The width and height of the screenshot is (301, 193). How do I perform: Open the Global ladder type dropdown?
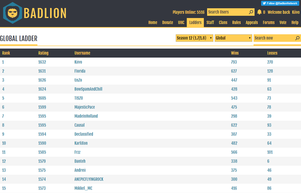pos(233,38)
